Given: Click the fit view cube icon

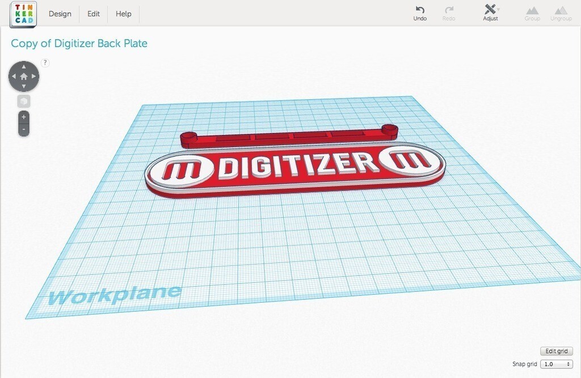Looking at the screenshot, I should click(24, 101).
